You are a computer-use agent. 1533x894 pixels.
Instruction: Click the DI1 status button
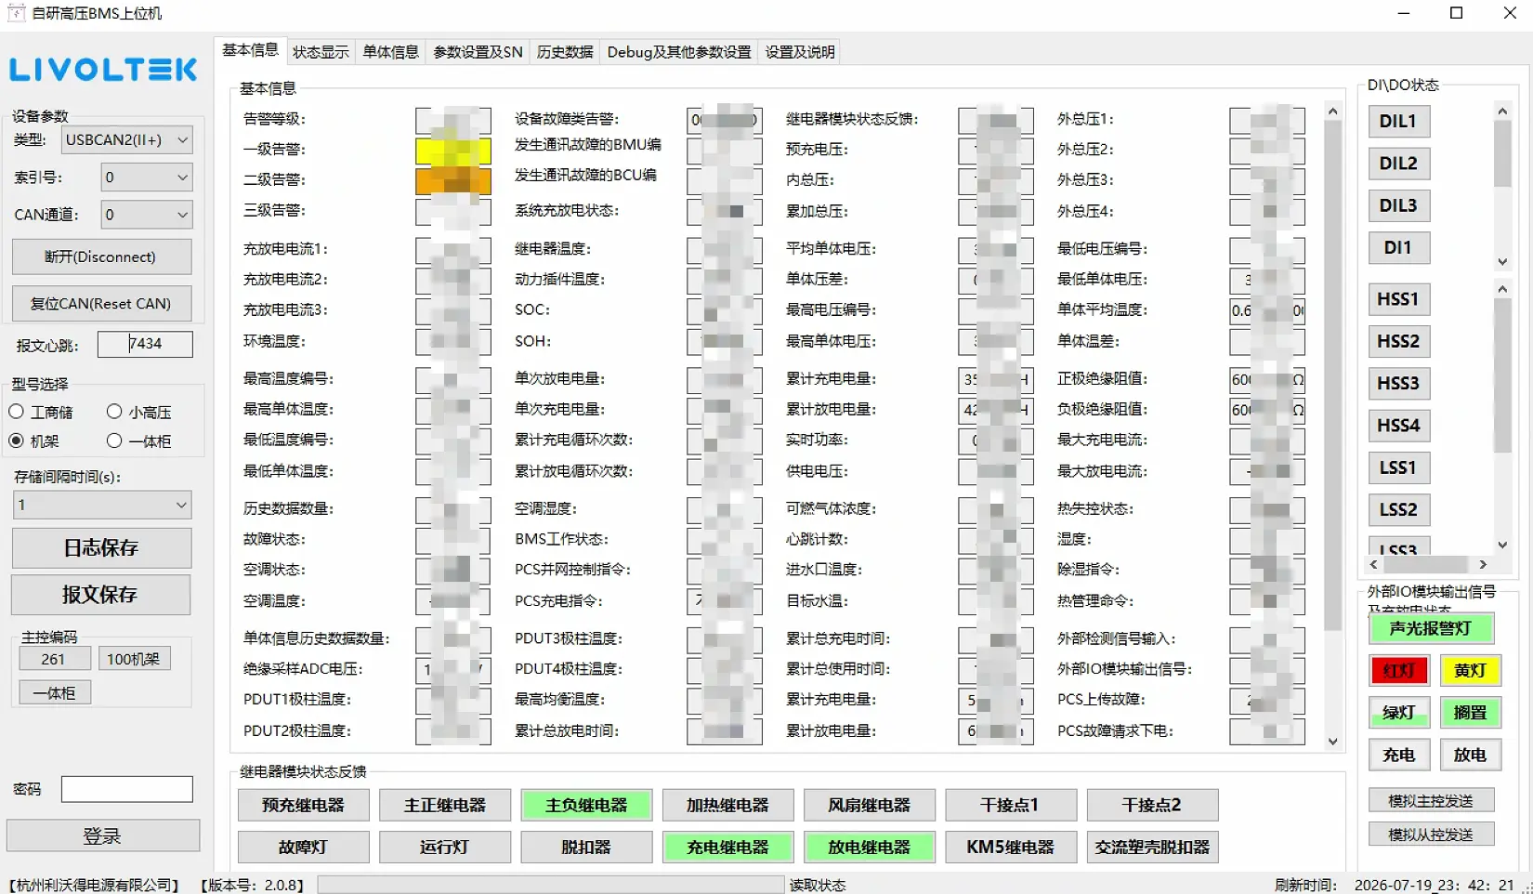(1398, 248)
